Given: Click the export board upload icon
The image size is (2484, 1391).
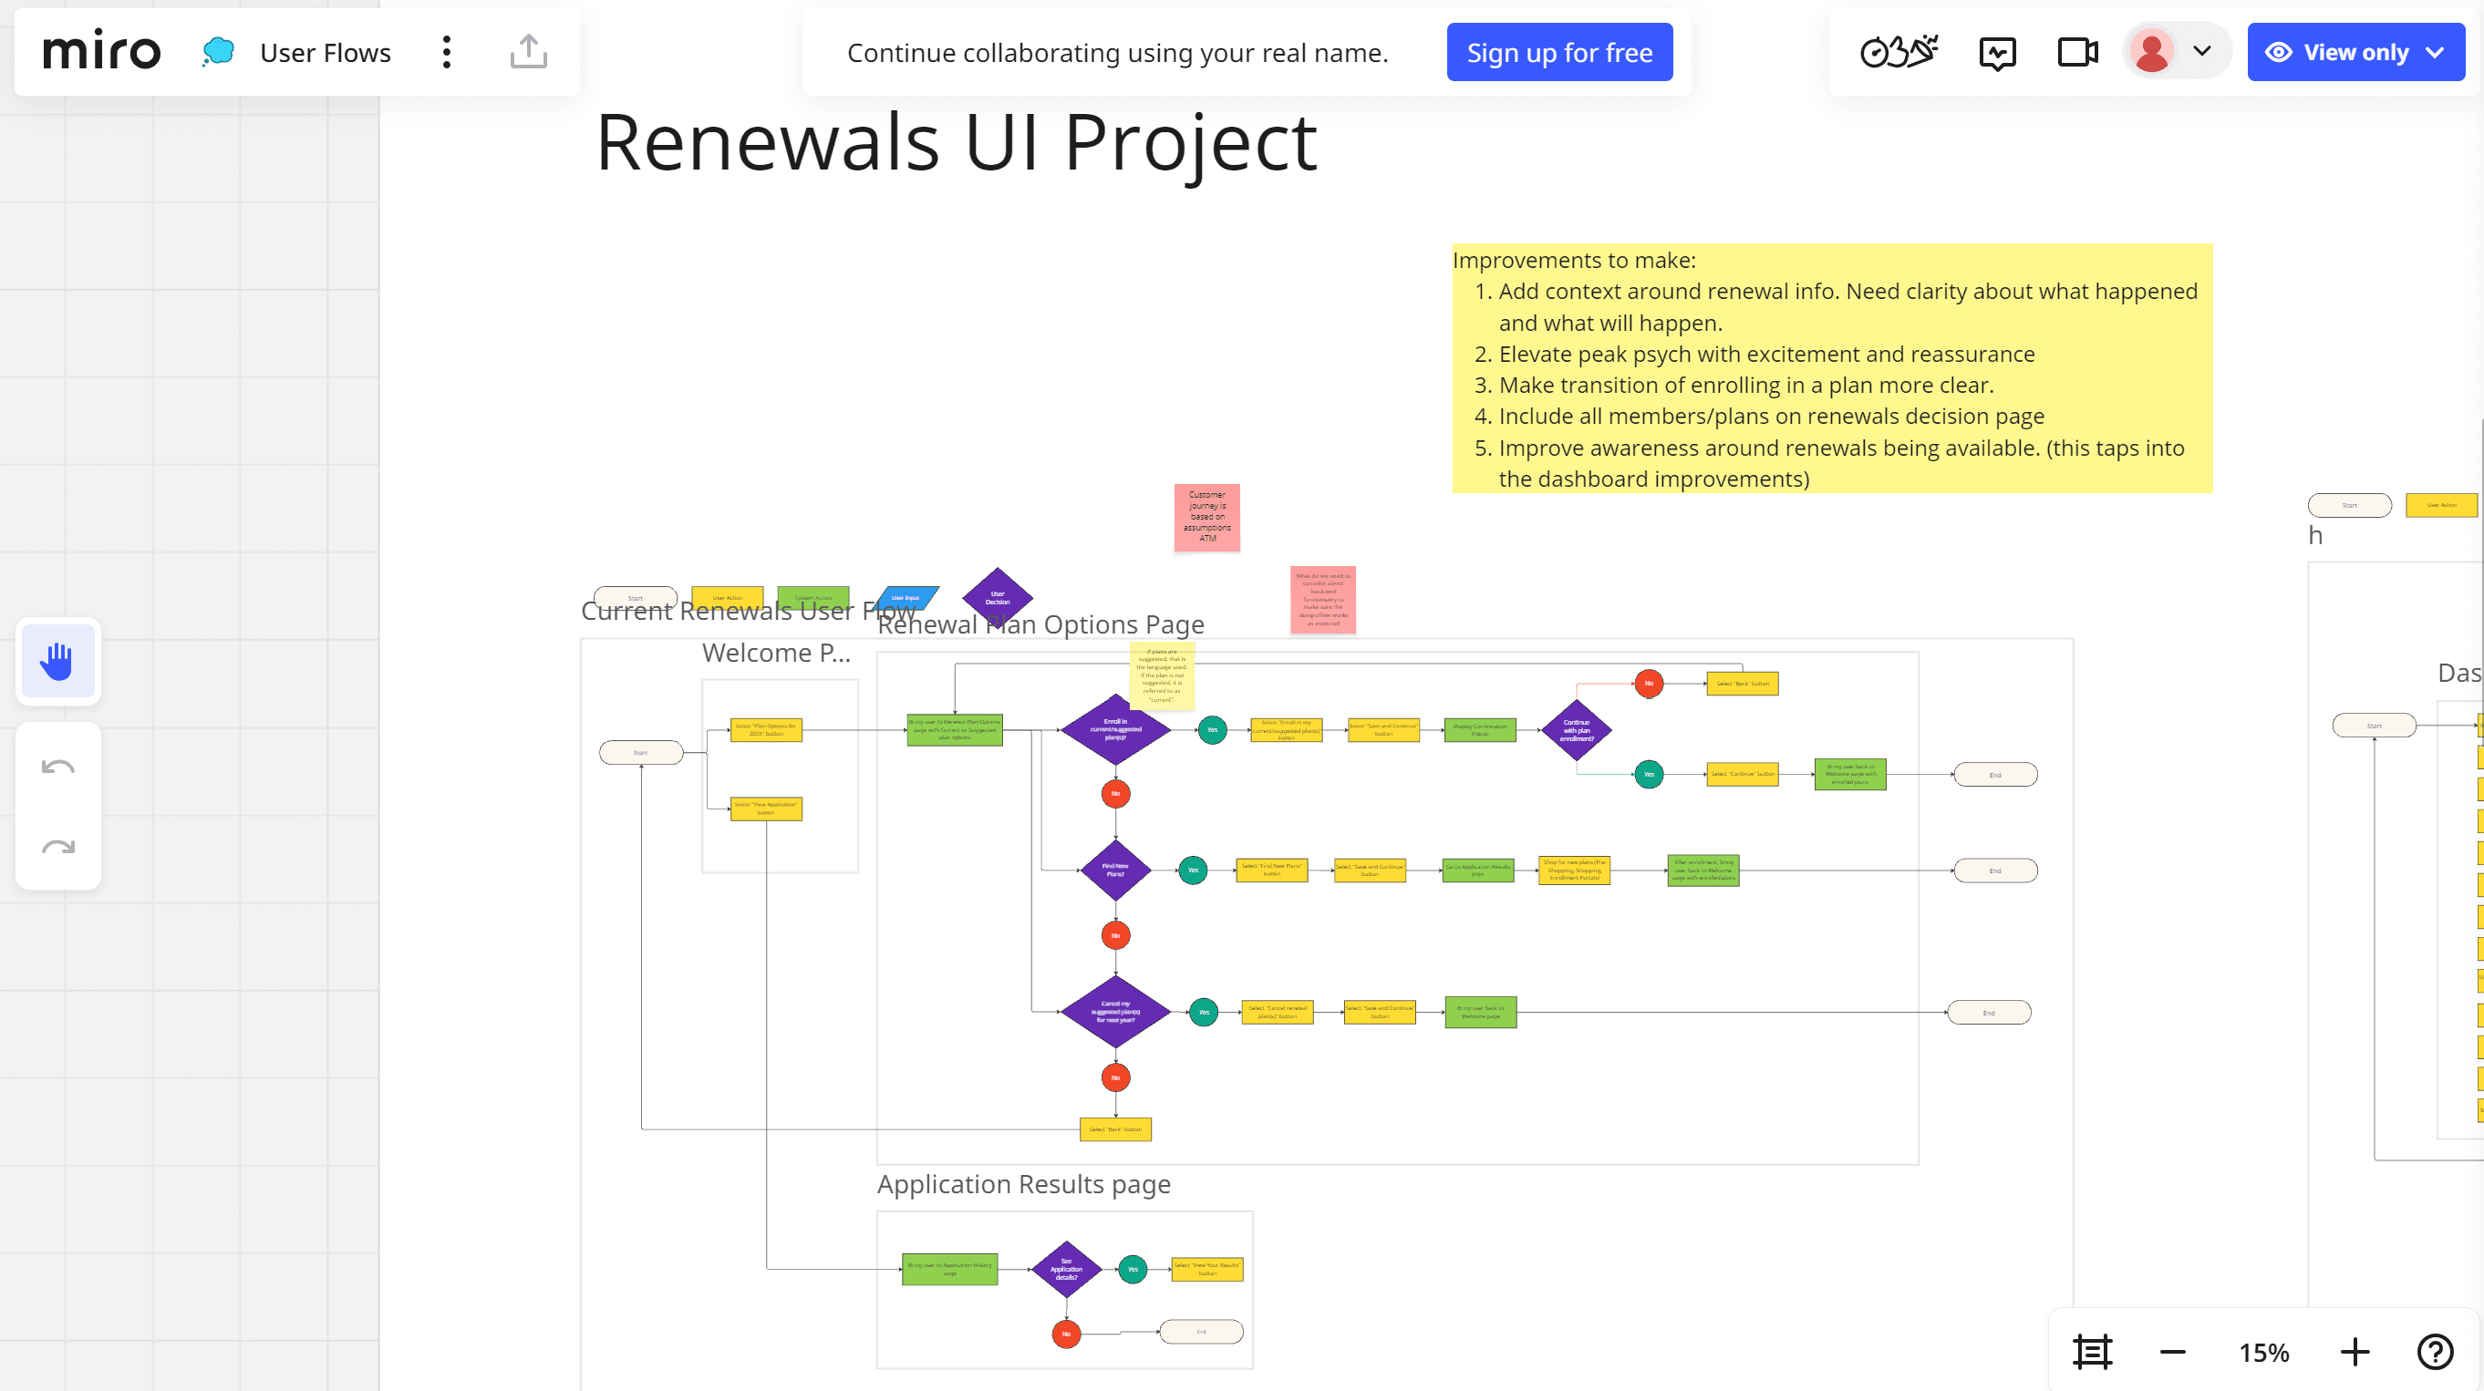Looking at the screenshot, I should click(x=528, y=52).
